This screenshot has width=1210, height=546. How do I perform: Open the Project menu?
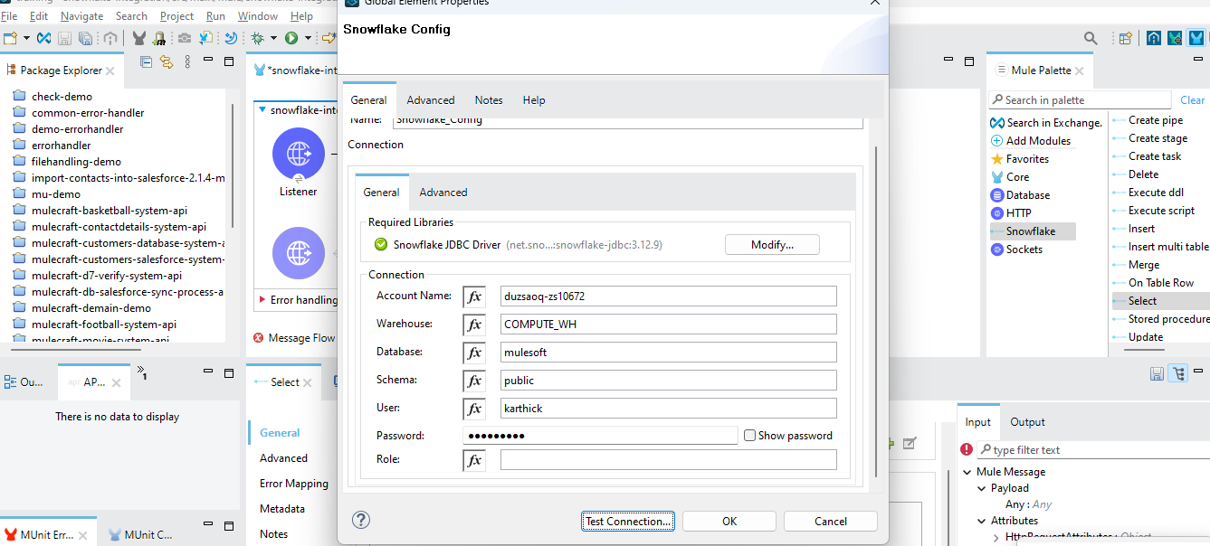176,16
